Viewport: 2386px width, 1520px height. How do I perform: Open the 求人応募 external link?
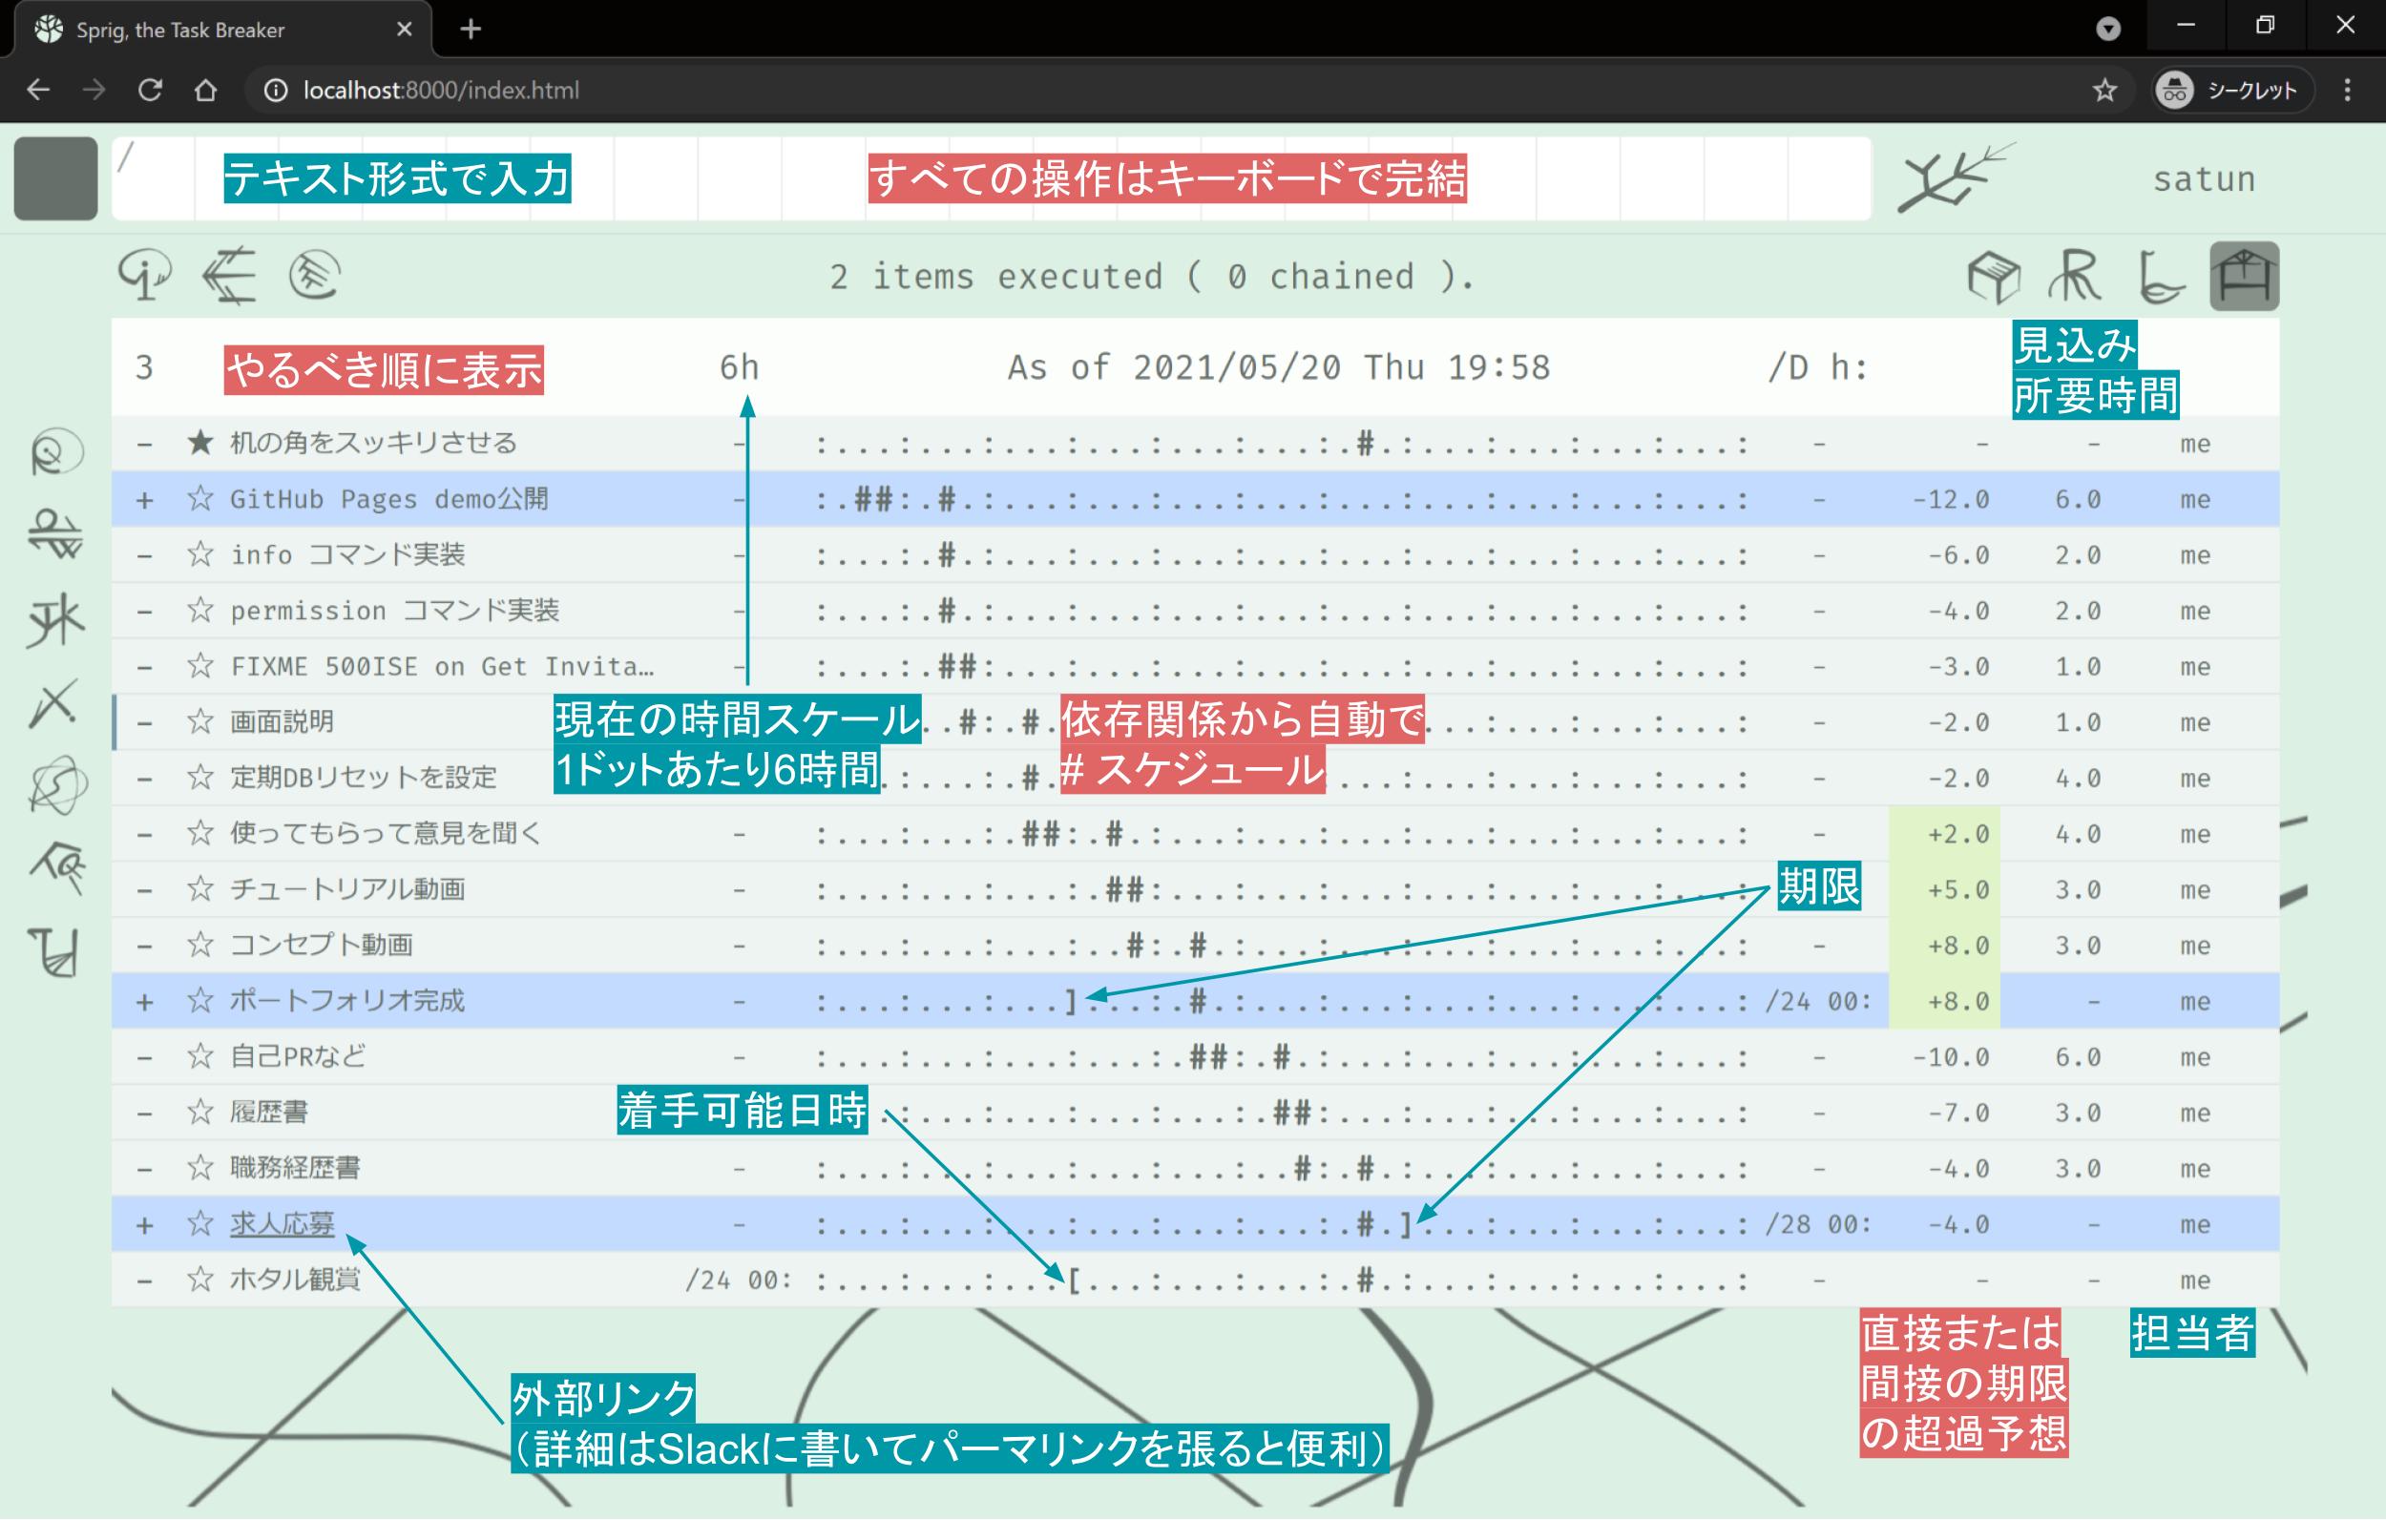[283, 1223]
